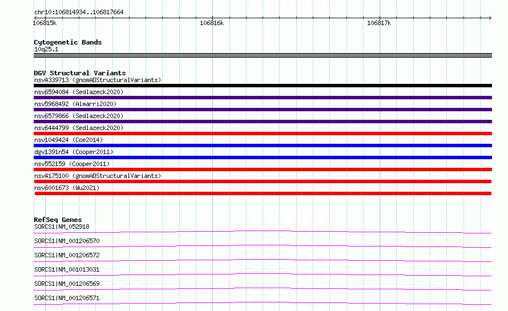Open nsv6444799 (Sedlazeck2020) label
This screenshot has height=311, width=508.
79,128
